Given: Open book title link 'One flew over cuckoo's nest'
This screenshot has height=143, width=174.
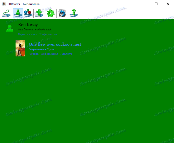Looking at the screenshot, I should click(x=55, y=44).
